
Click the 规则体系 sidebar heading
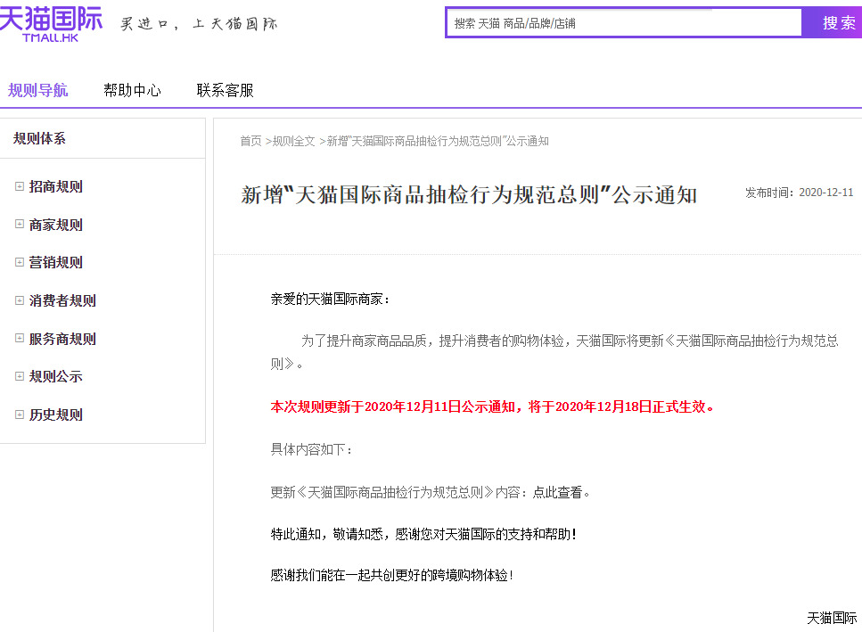click(39, 138)
